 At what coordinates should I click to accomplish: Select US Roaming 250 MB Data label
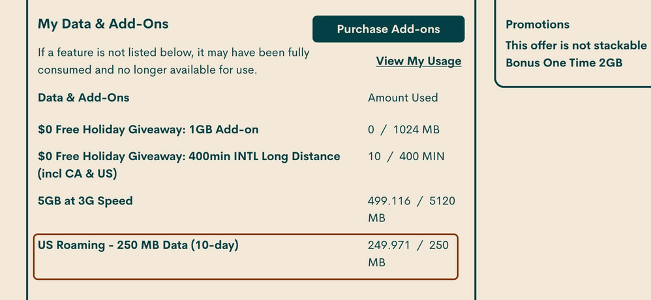pyautogui.click(x=138, y=246)
